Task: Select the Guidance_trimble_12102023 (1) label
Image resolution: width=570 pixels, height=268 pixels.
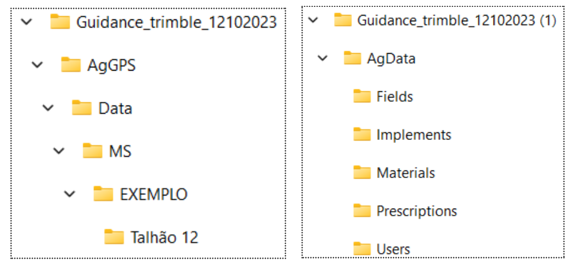Action: click(x=457, y=21)
